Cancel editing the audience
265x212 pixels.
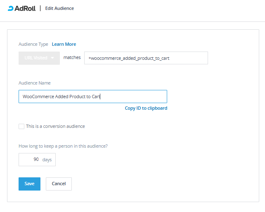(x=59, y=184)
